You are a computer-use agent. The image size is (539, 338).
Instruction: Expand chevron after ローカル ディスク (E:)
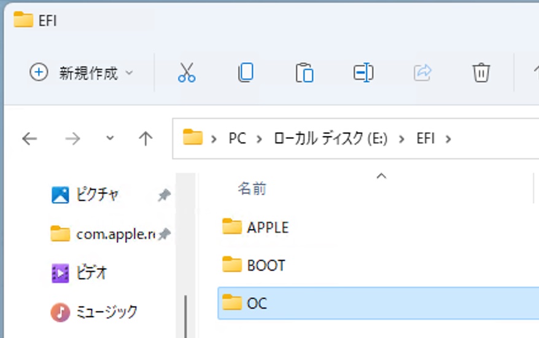coord(401,139)
